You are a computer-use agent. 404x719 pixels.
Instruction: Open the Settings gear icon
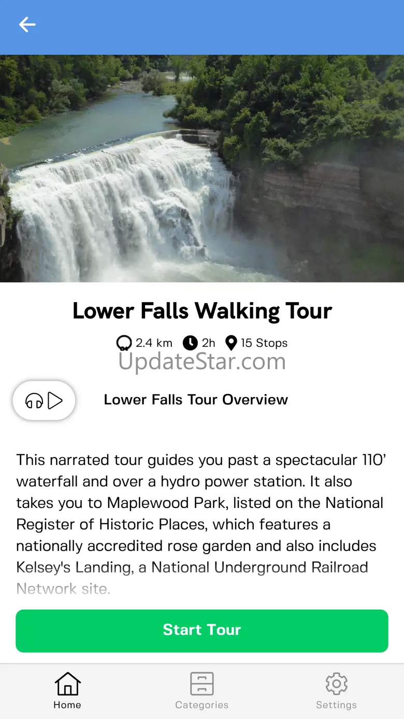336,684
